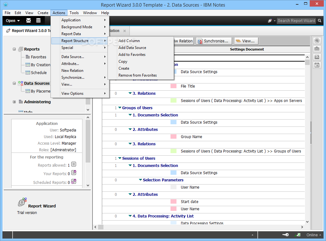Collapse the Groups of Users category
Screen dimensions: 326x241
tap(120, 108)
